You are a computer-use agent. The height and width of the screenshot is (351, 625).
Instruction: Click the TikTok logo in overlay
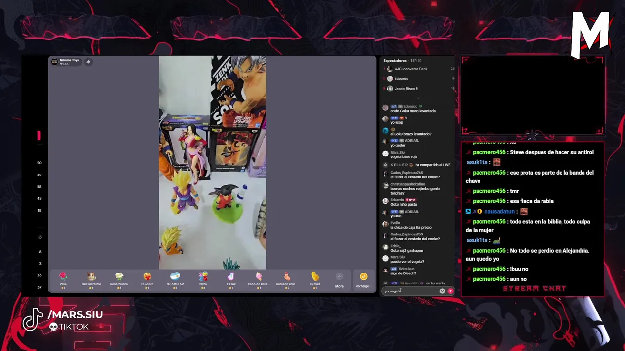pyautogui.click(x=34, y=320)
